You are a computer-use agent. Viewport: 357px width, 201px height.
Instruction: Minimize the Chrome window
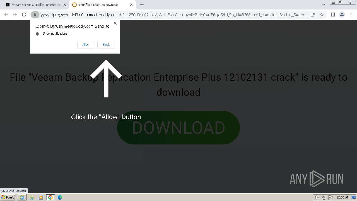333,3
